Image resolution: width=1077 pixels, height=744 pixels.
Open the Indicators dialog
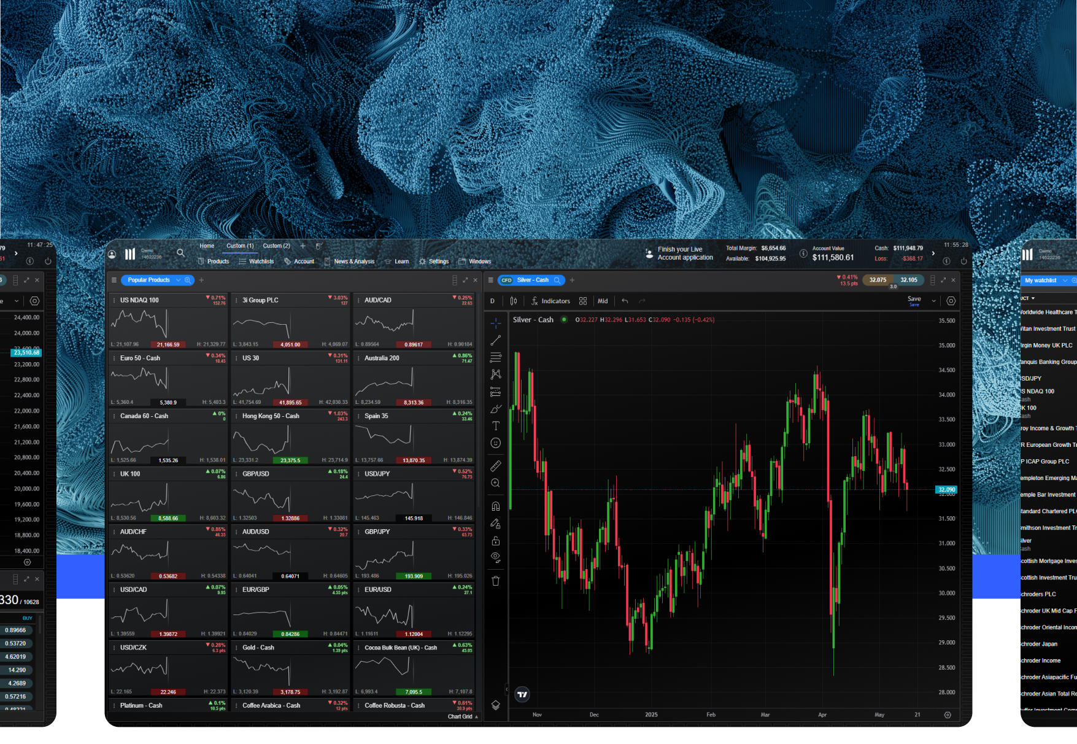click(550, 301)
